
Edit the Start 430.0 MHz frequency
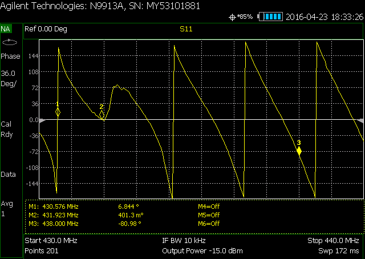pyautogui.click(x=51, y=241)
